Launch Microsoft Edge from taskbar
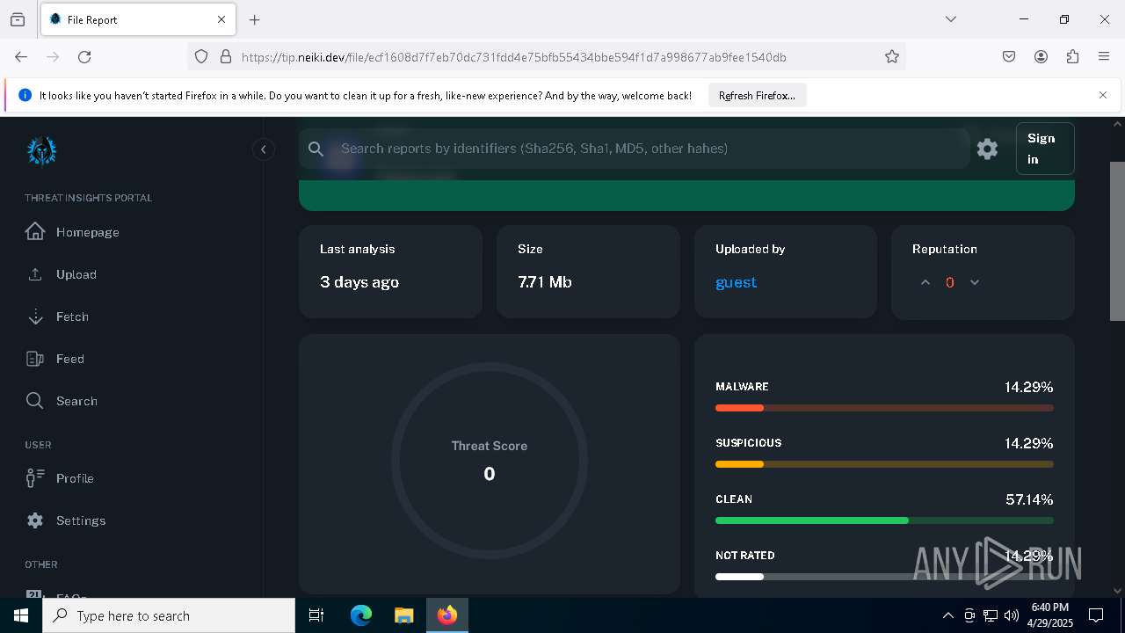 click(x=361, y=615)
